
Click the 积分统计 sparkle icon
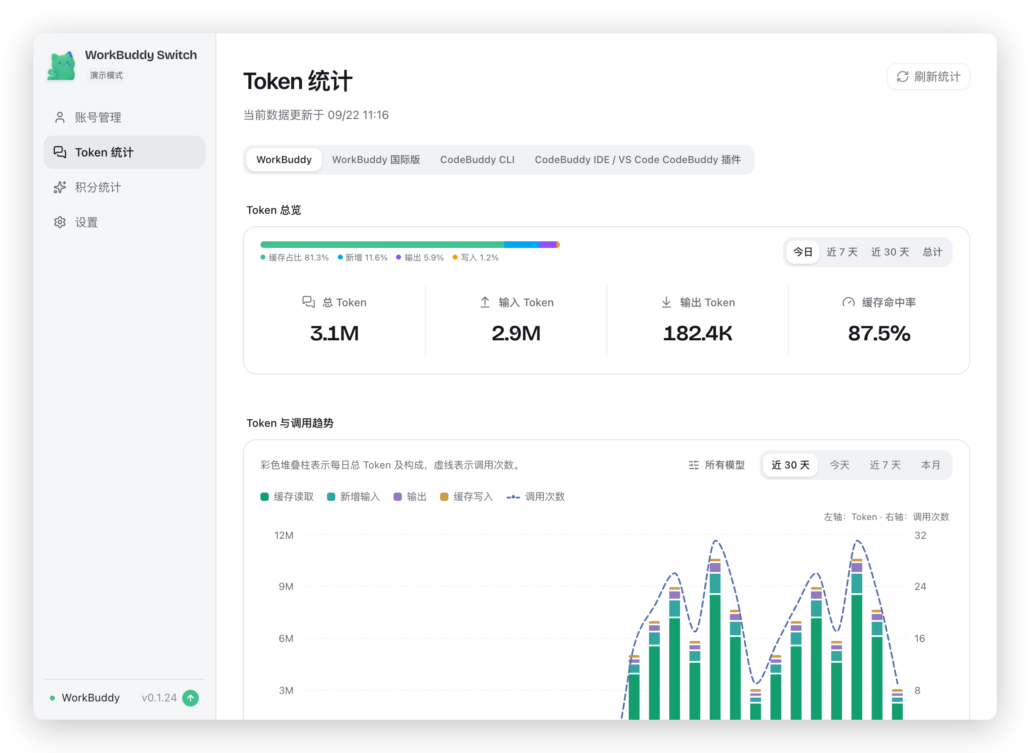60,187
